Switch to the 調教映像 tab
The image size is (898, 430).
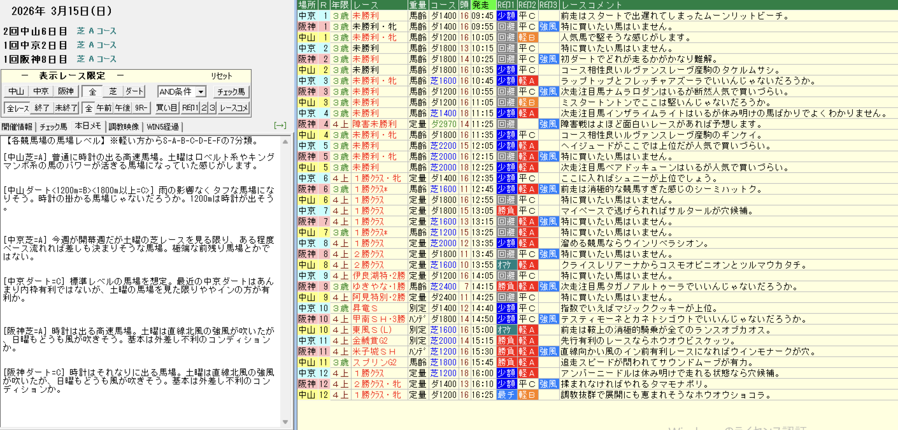tap(123, 127)
